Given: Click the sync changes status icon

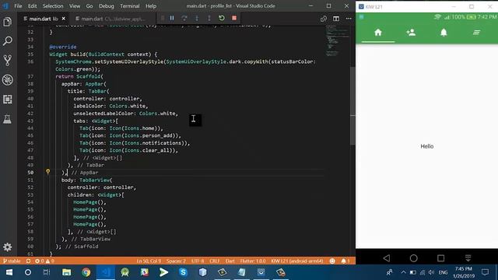Looking at the screenshot, I should pos(28,261).
